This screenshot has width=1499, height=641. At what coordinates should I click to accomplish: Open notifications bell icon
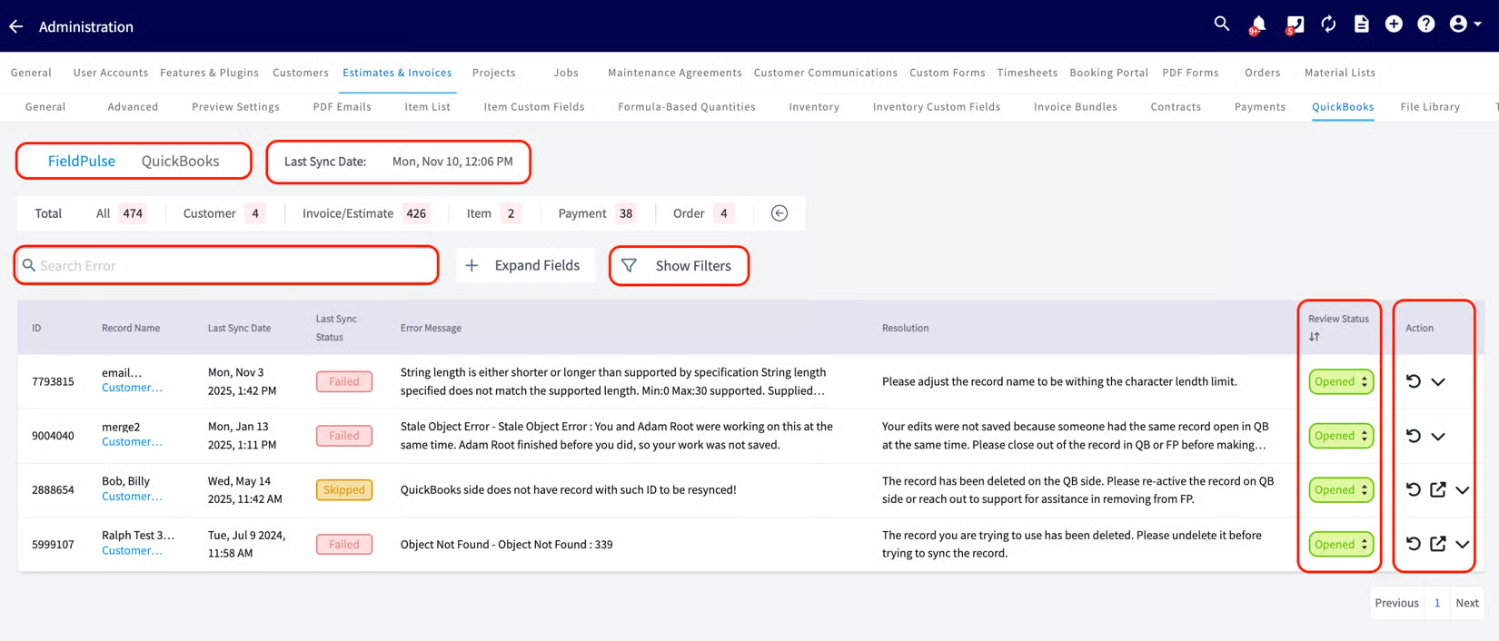pyautogui.click(x=1258, y=25)
